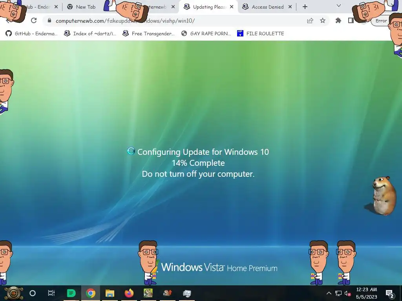
Task: Click the spinning update progress circle
Action: (131, 151)
